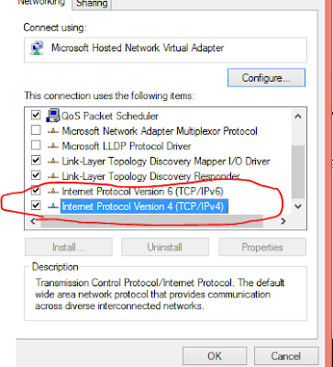333x367 pixels.
Task: Click the horizontal scrollbar thumb in items list
Action: click(x=151, y=221)
